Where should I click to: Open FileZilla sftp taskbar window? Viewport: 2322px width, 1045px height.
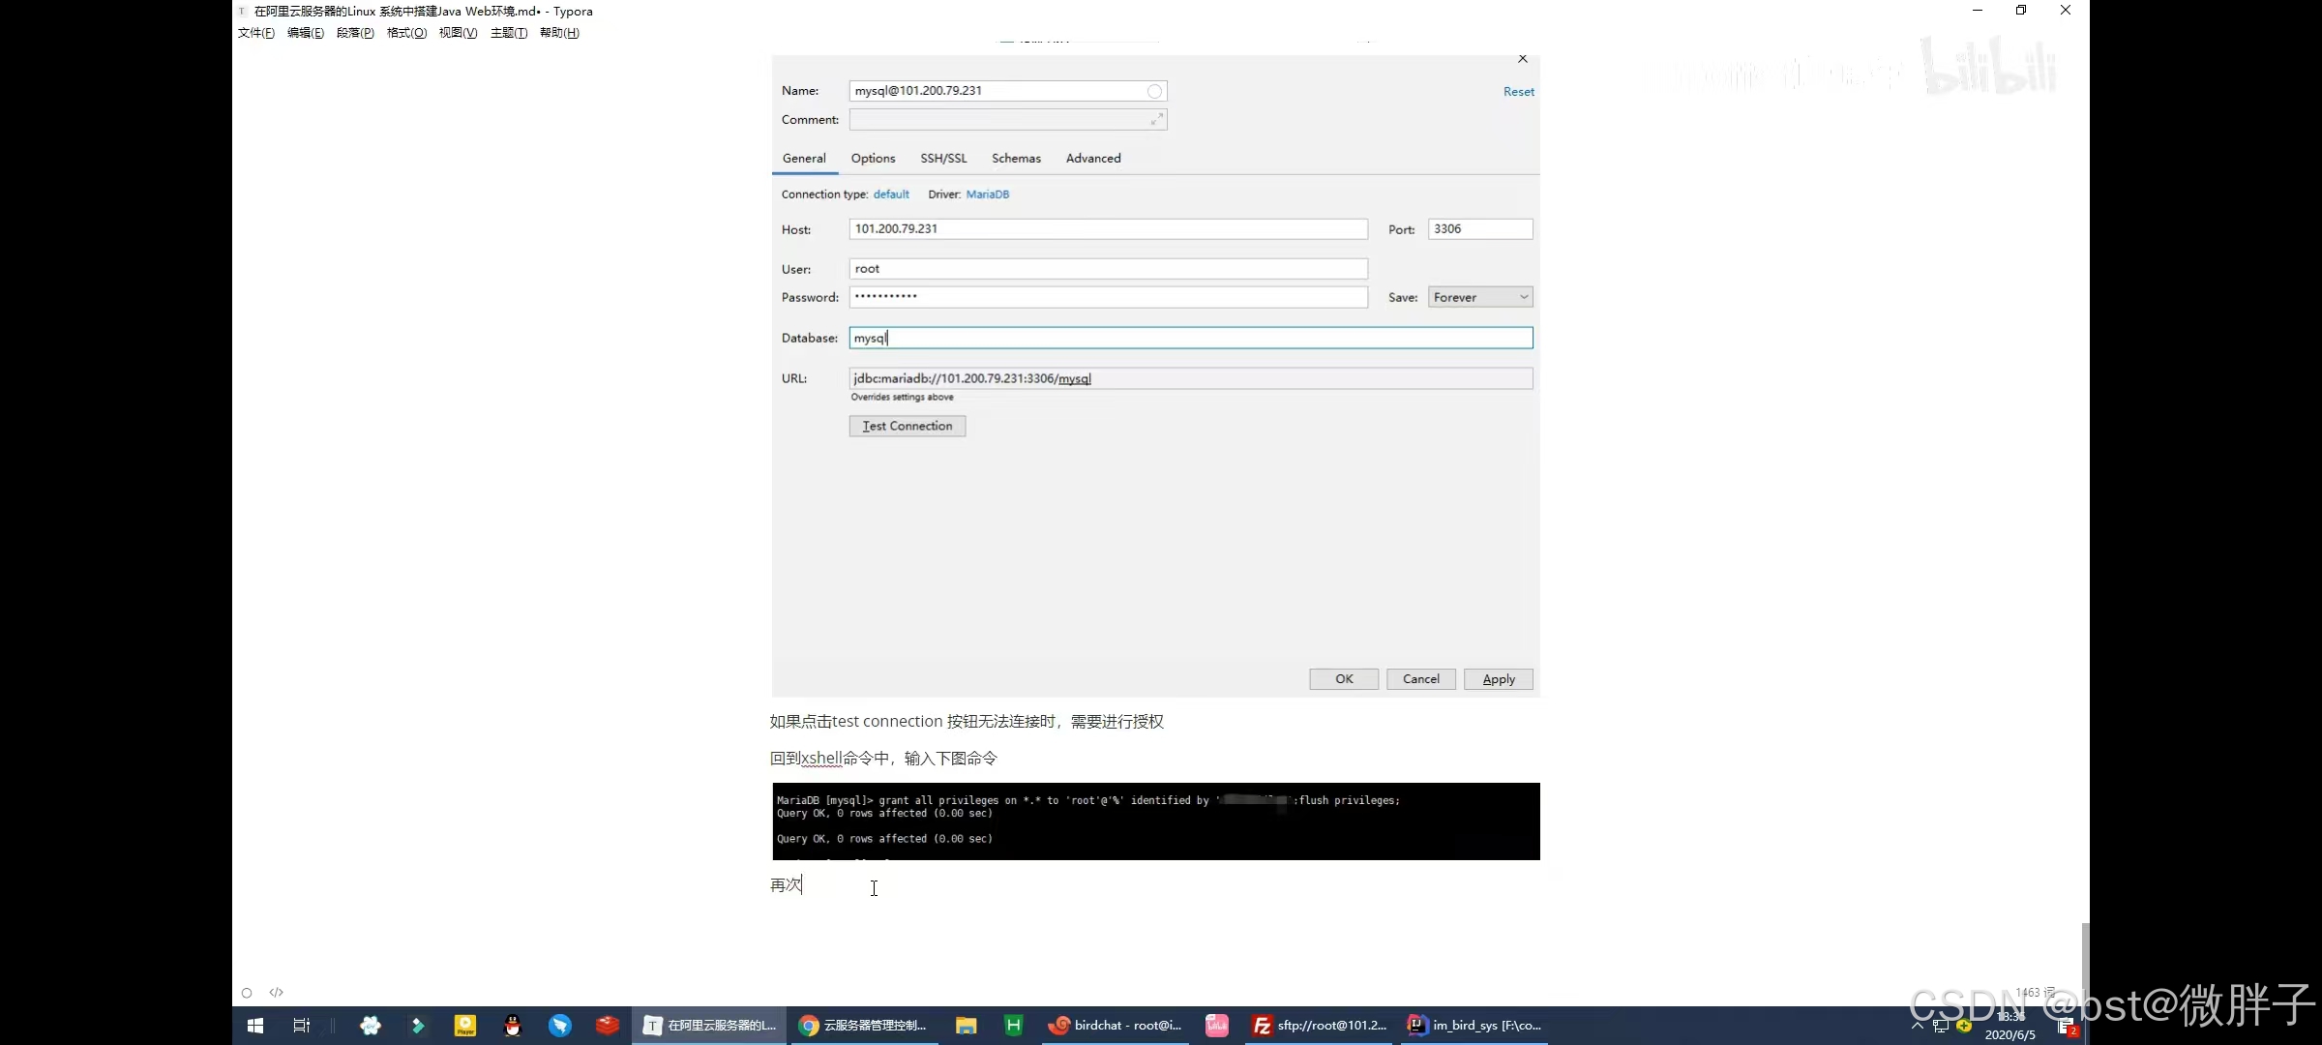(x=1320, y=1026)
